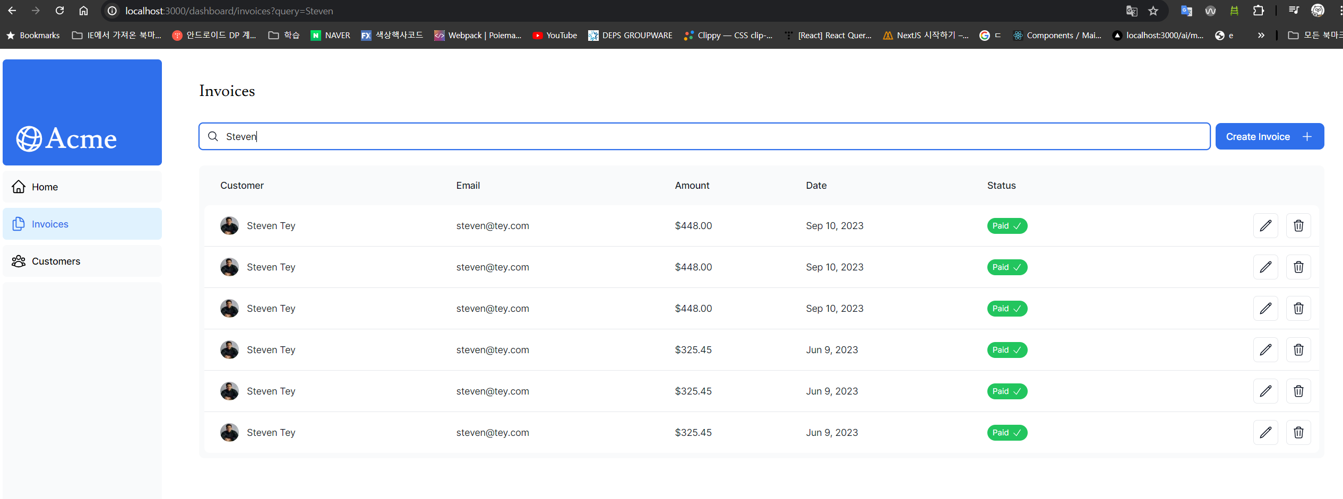Open the Webpack | Poiema bookmark

tap(478, 35)
